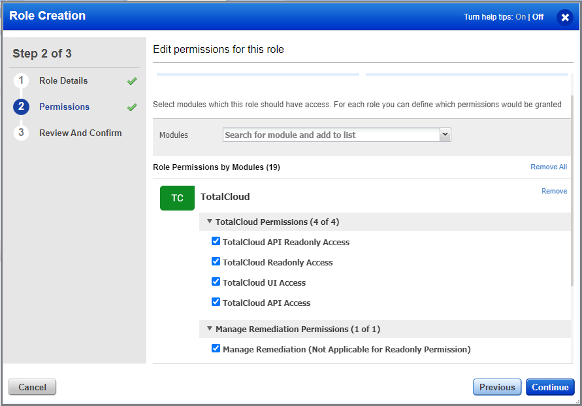Remove the TotalCloud module
Viewport: 582px width, 406px height.
(x=554, y=191)
